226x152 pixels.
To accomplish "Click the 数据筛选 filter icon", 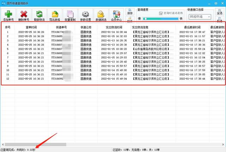I will pos(101,14).
